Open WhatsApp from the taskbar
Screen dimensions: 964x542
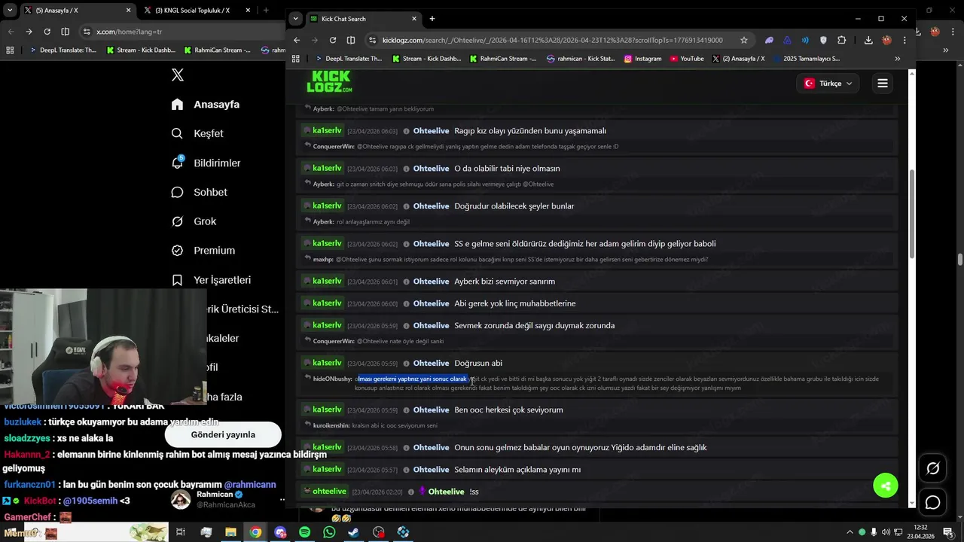tap(329, 532)
